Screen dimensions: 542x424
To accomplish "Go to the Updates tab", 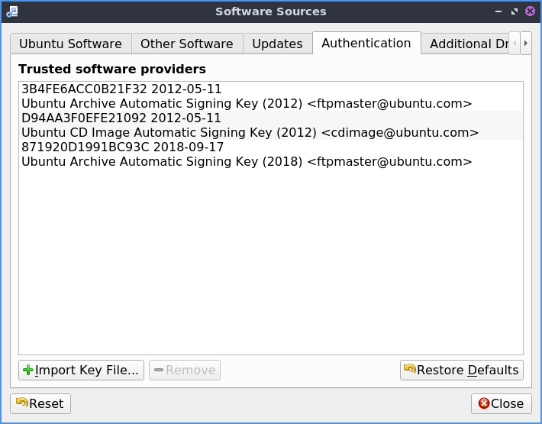I will [x=277, y=44].
